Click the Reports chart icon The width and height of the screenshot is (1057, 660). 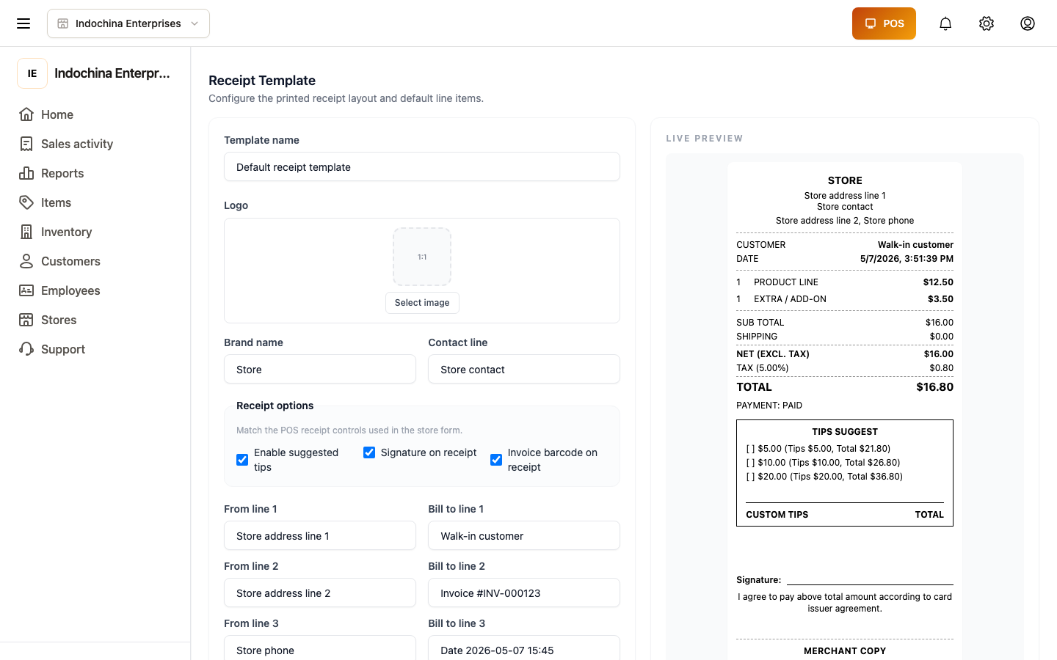[x=26, y=173]
